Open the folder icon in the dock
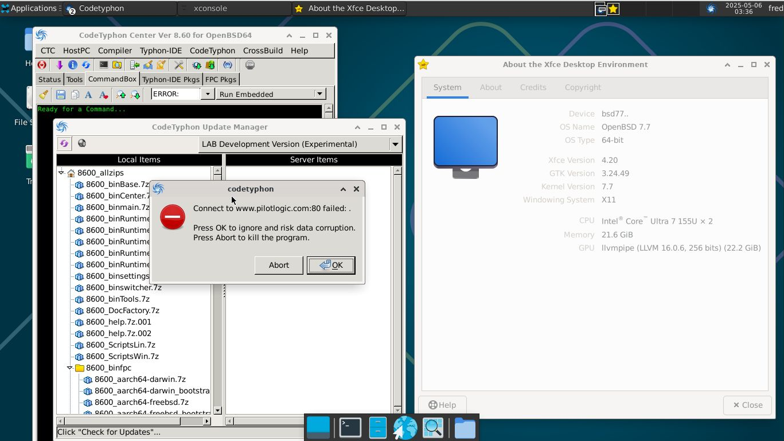This screenshot has width=784, height=441. click(x=465, y=427)
